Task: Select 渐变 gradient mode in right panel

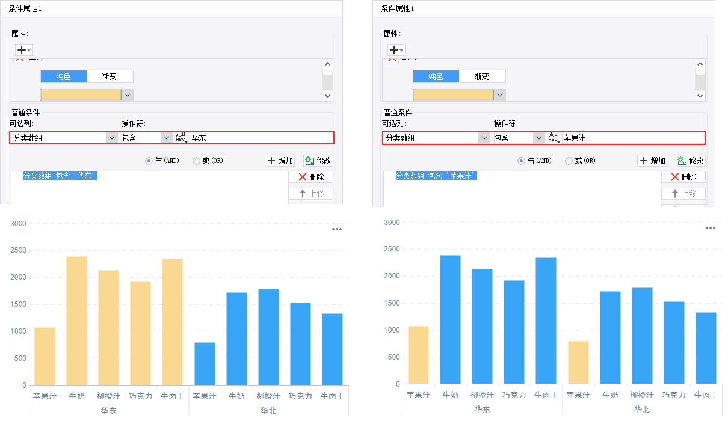Action: [x=482, y=76]
